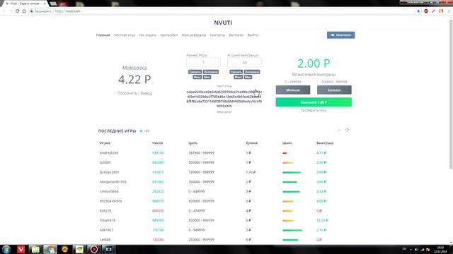The width and height of the screenshot is (453, 254).
Task: Open the Chrome home page icon
Action: click(24, 11)
